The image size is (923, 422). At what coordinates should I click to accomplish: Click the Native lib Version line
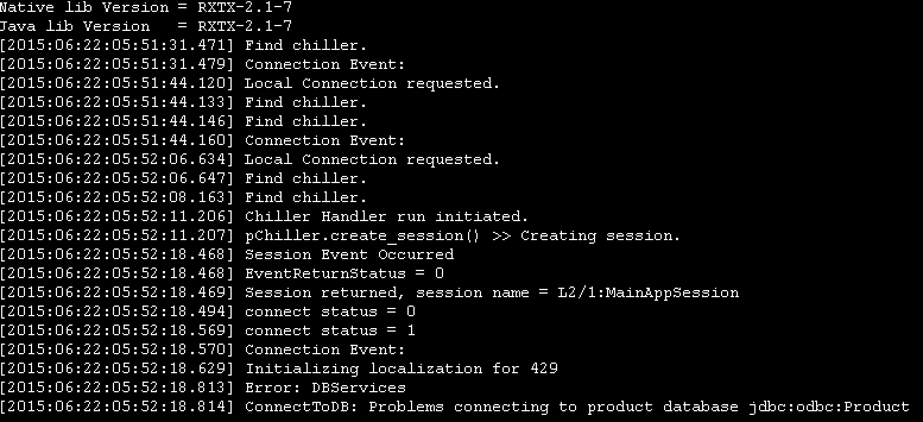pos(146,8)
